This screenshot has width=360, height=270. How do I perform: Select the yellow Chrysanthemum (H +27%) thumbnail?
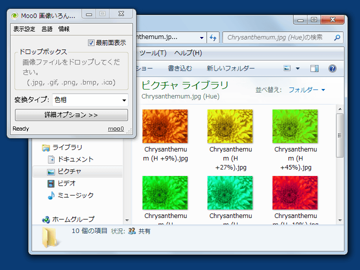pyautogui.click(x=230, y=126)
